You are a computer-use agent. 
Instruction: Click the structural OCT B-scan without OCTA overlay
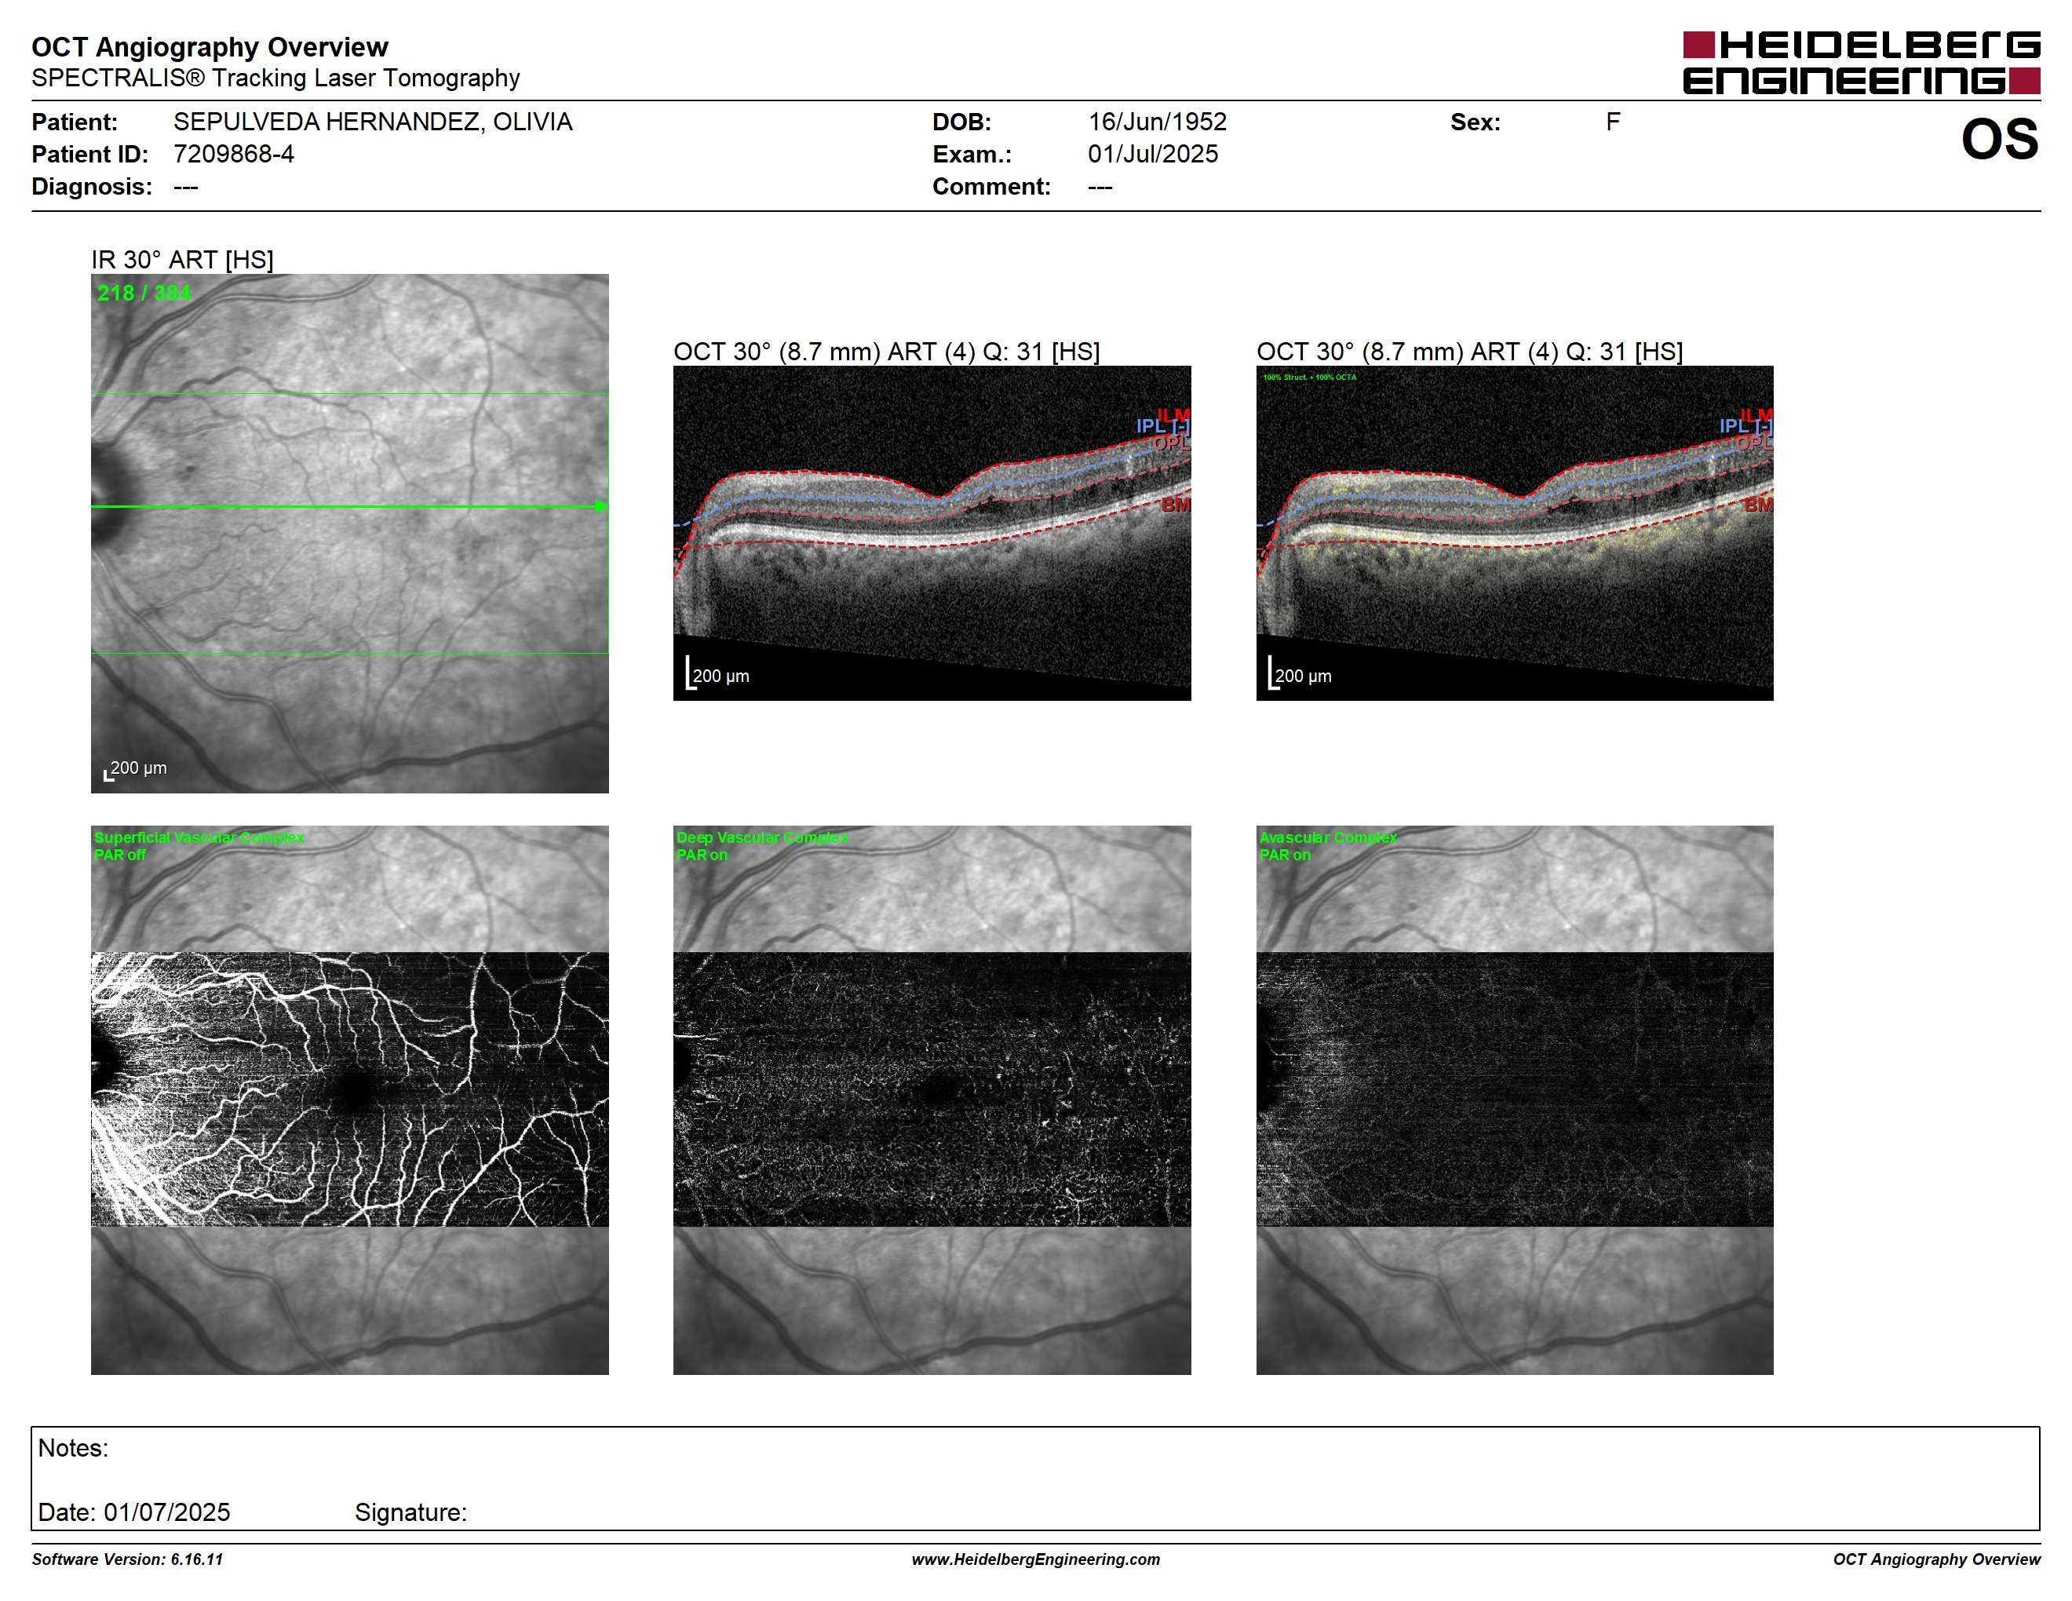(932, 533)
